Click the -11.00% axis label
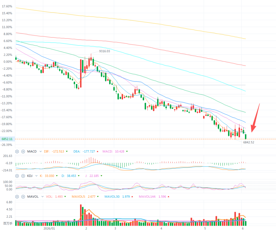Screen dimensions: 276x233 click(7, 96)
